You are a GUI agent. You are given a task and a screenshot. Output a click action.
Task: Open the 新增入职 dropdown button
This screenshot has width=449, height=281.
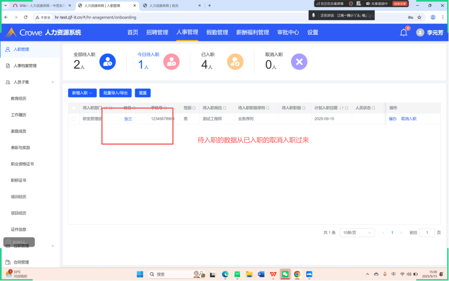(82, 93)
